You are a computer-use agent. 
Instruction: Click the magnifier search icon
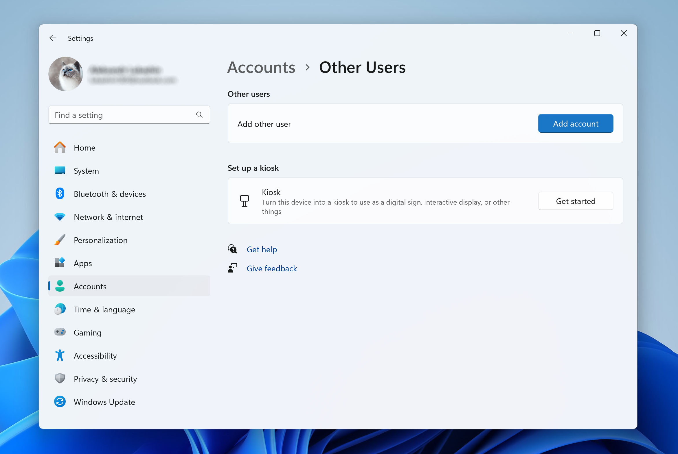[199, 115]
